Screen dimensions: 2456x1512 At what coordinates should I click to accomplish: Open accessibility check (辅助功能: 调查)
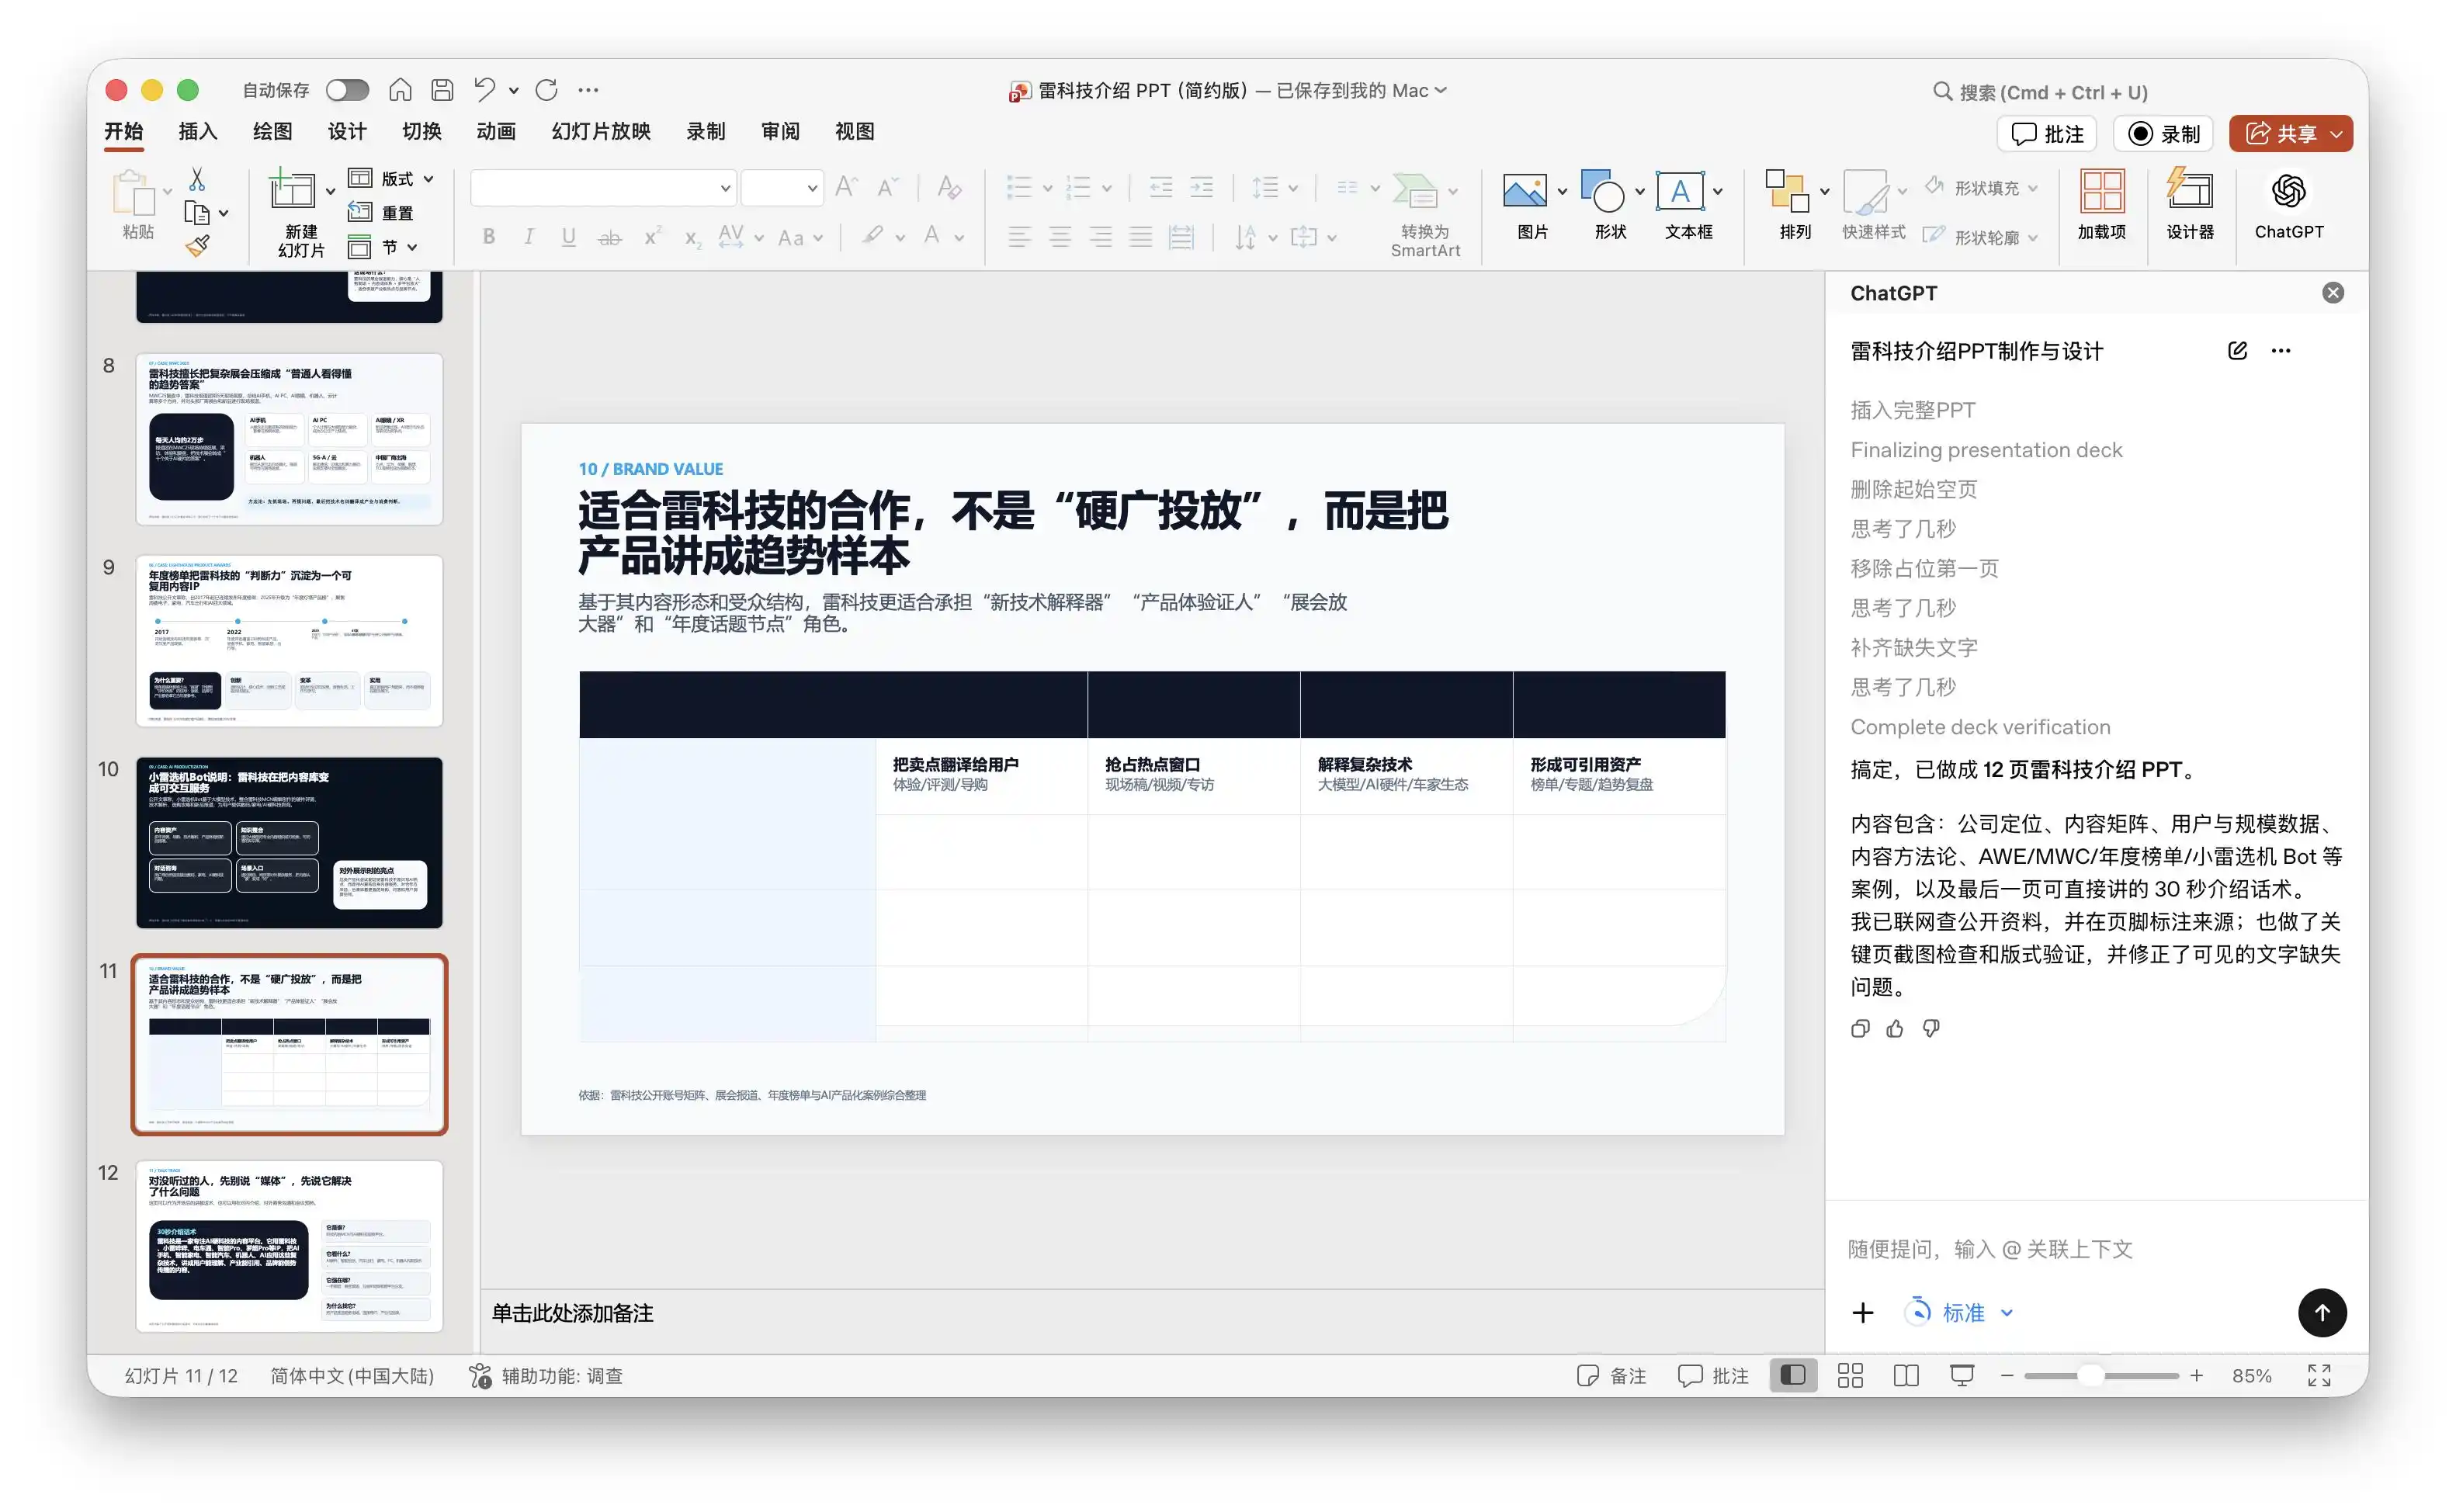[546, 1376]
